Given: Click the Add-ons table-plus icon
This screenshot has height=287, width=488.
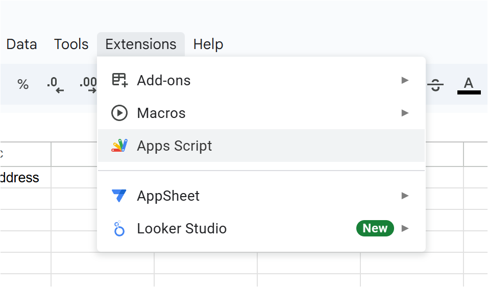Looking at the screenshot, I should coord(120,80).
